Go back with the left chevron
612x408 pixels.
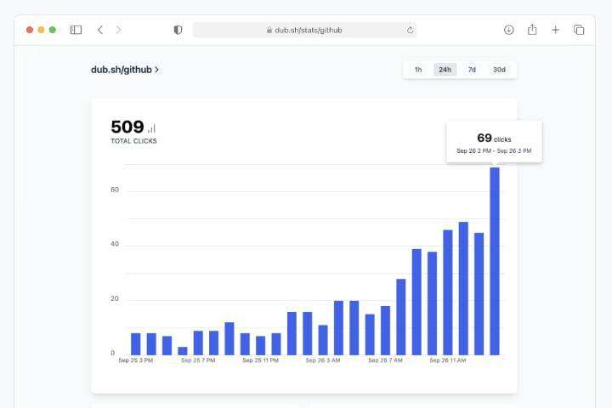point(100,30)
